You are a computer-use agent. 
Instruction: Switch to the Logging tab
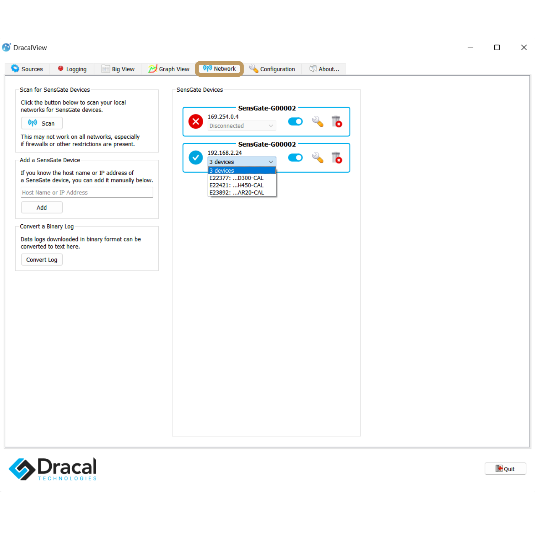[72, 69]
